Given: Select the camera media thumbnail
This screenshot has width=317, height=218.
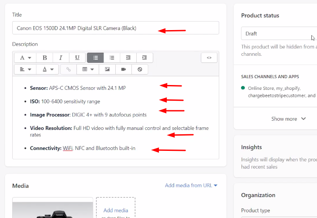Looking at the screenshot, I should [52, 208].
